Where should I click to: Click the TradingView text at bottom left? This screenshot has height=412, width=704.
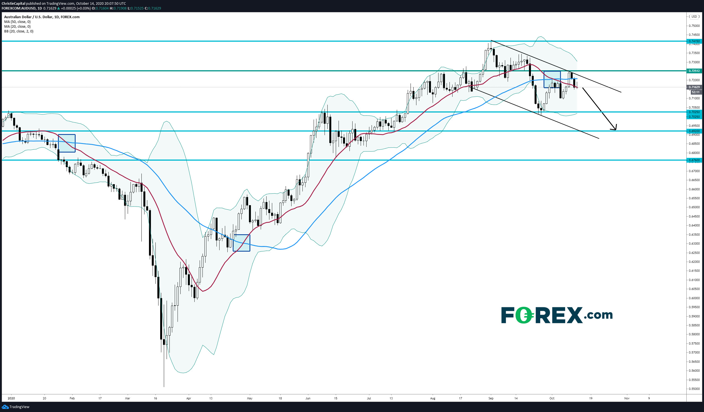19,407
